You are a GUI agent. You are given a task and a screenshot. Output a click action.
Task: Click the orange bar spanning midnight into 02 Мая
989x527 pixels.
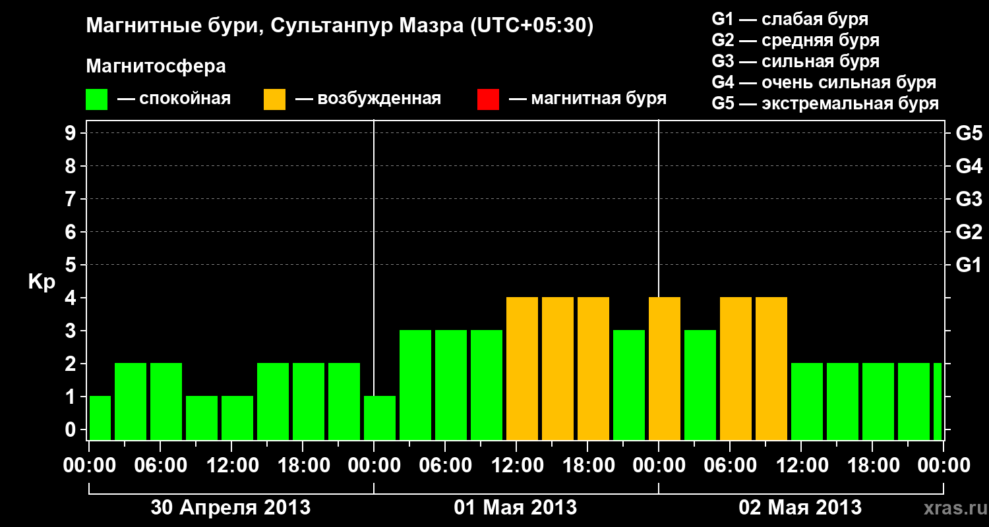pyautogui.click(x=665, y=368)
